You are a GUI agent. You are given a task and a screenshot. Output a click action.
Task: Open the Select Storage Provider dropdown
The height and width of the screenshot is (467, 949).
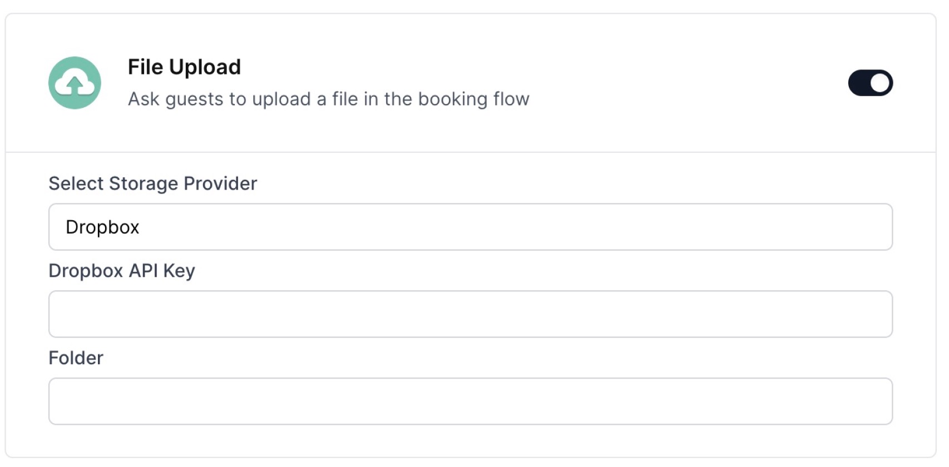point(470,227)
